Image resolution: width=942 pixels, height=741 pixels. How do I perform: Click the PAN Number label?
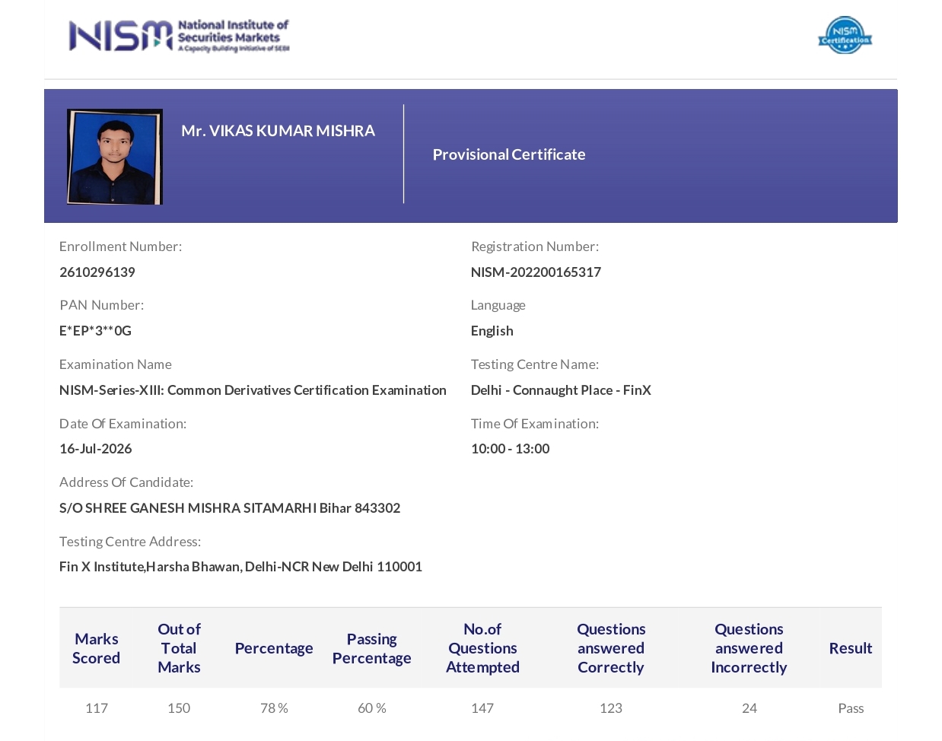(102, 305)
